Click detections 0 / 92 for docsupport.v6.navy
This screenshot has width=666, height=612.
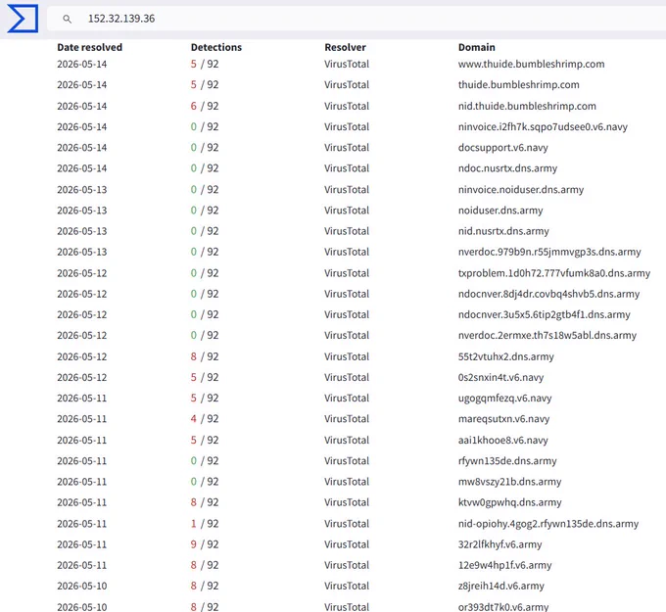click(x=205, y=148)
